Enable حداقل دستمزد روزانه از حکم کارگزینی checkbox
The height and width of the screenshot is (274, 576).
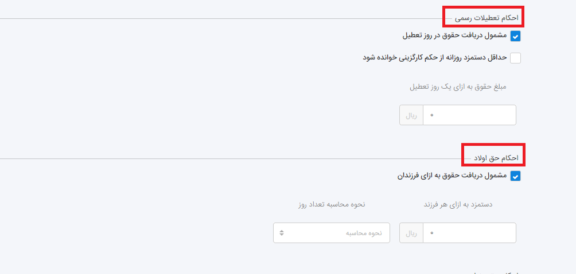pos(515,58)
